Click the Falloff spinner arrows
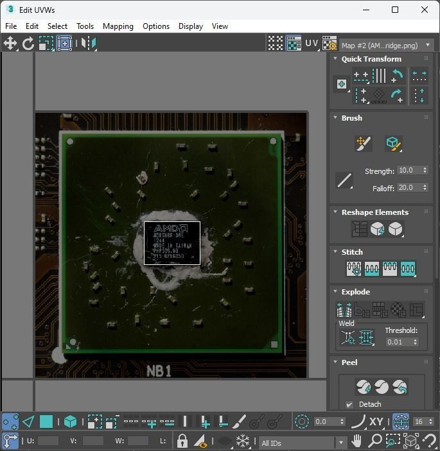This screenshot has width=440, height=451. [x=425, y=187]
